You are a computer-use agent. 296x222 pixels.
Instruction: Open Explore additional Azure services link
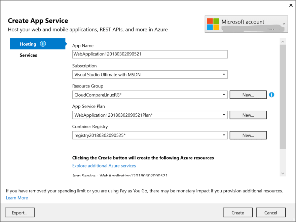(104, 165)
